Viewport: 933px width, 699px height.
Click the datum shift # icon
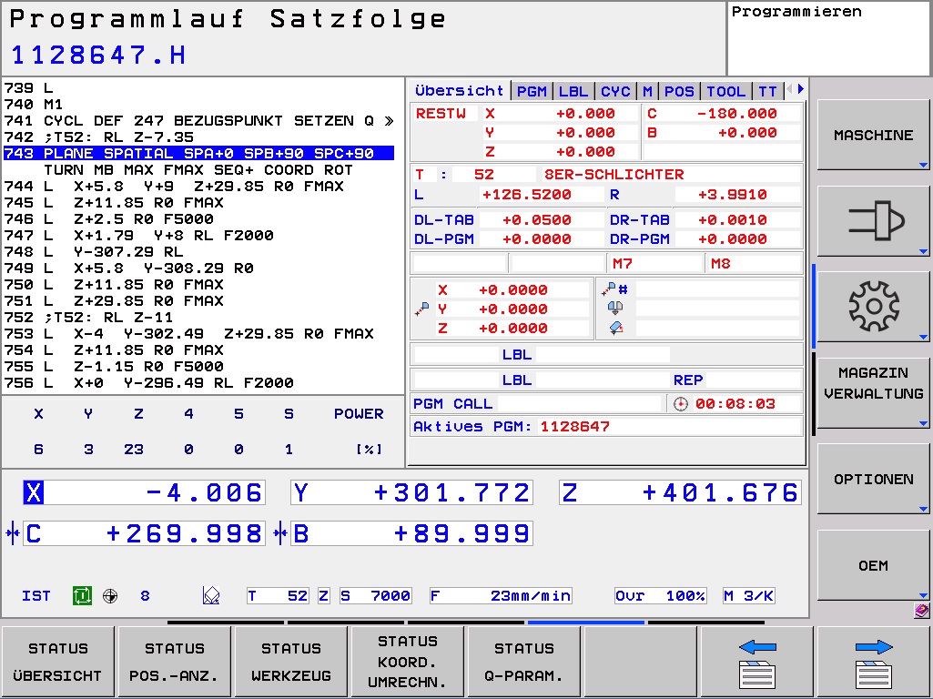point(614,289)
